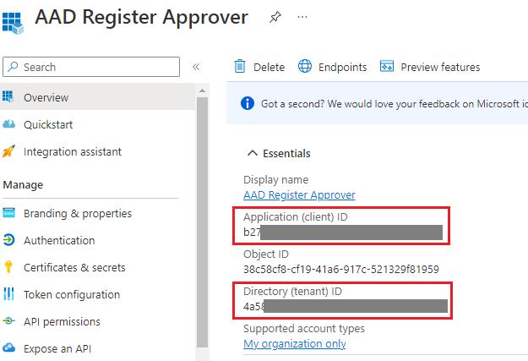The image size is (528, 361).
Task: Click the Endpoints globe icon
Action: pos(305,67)
